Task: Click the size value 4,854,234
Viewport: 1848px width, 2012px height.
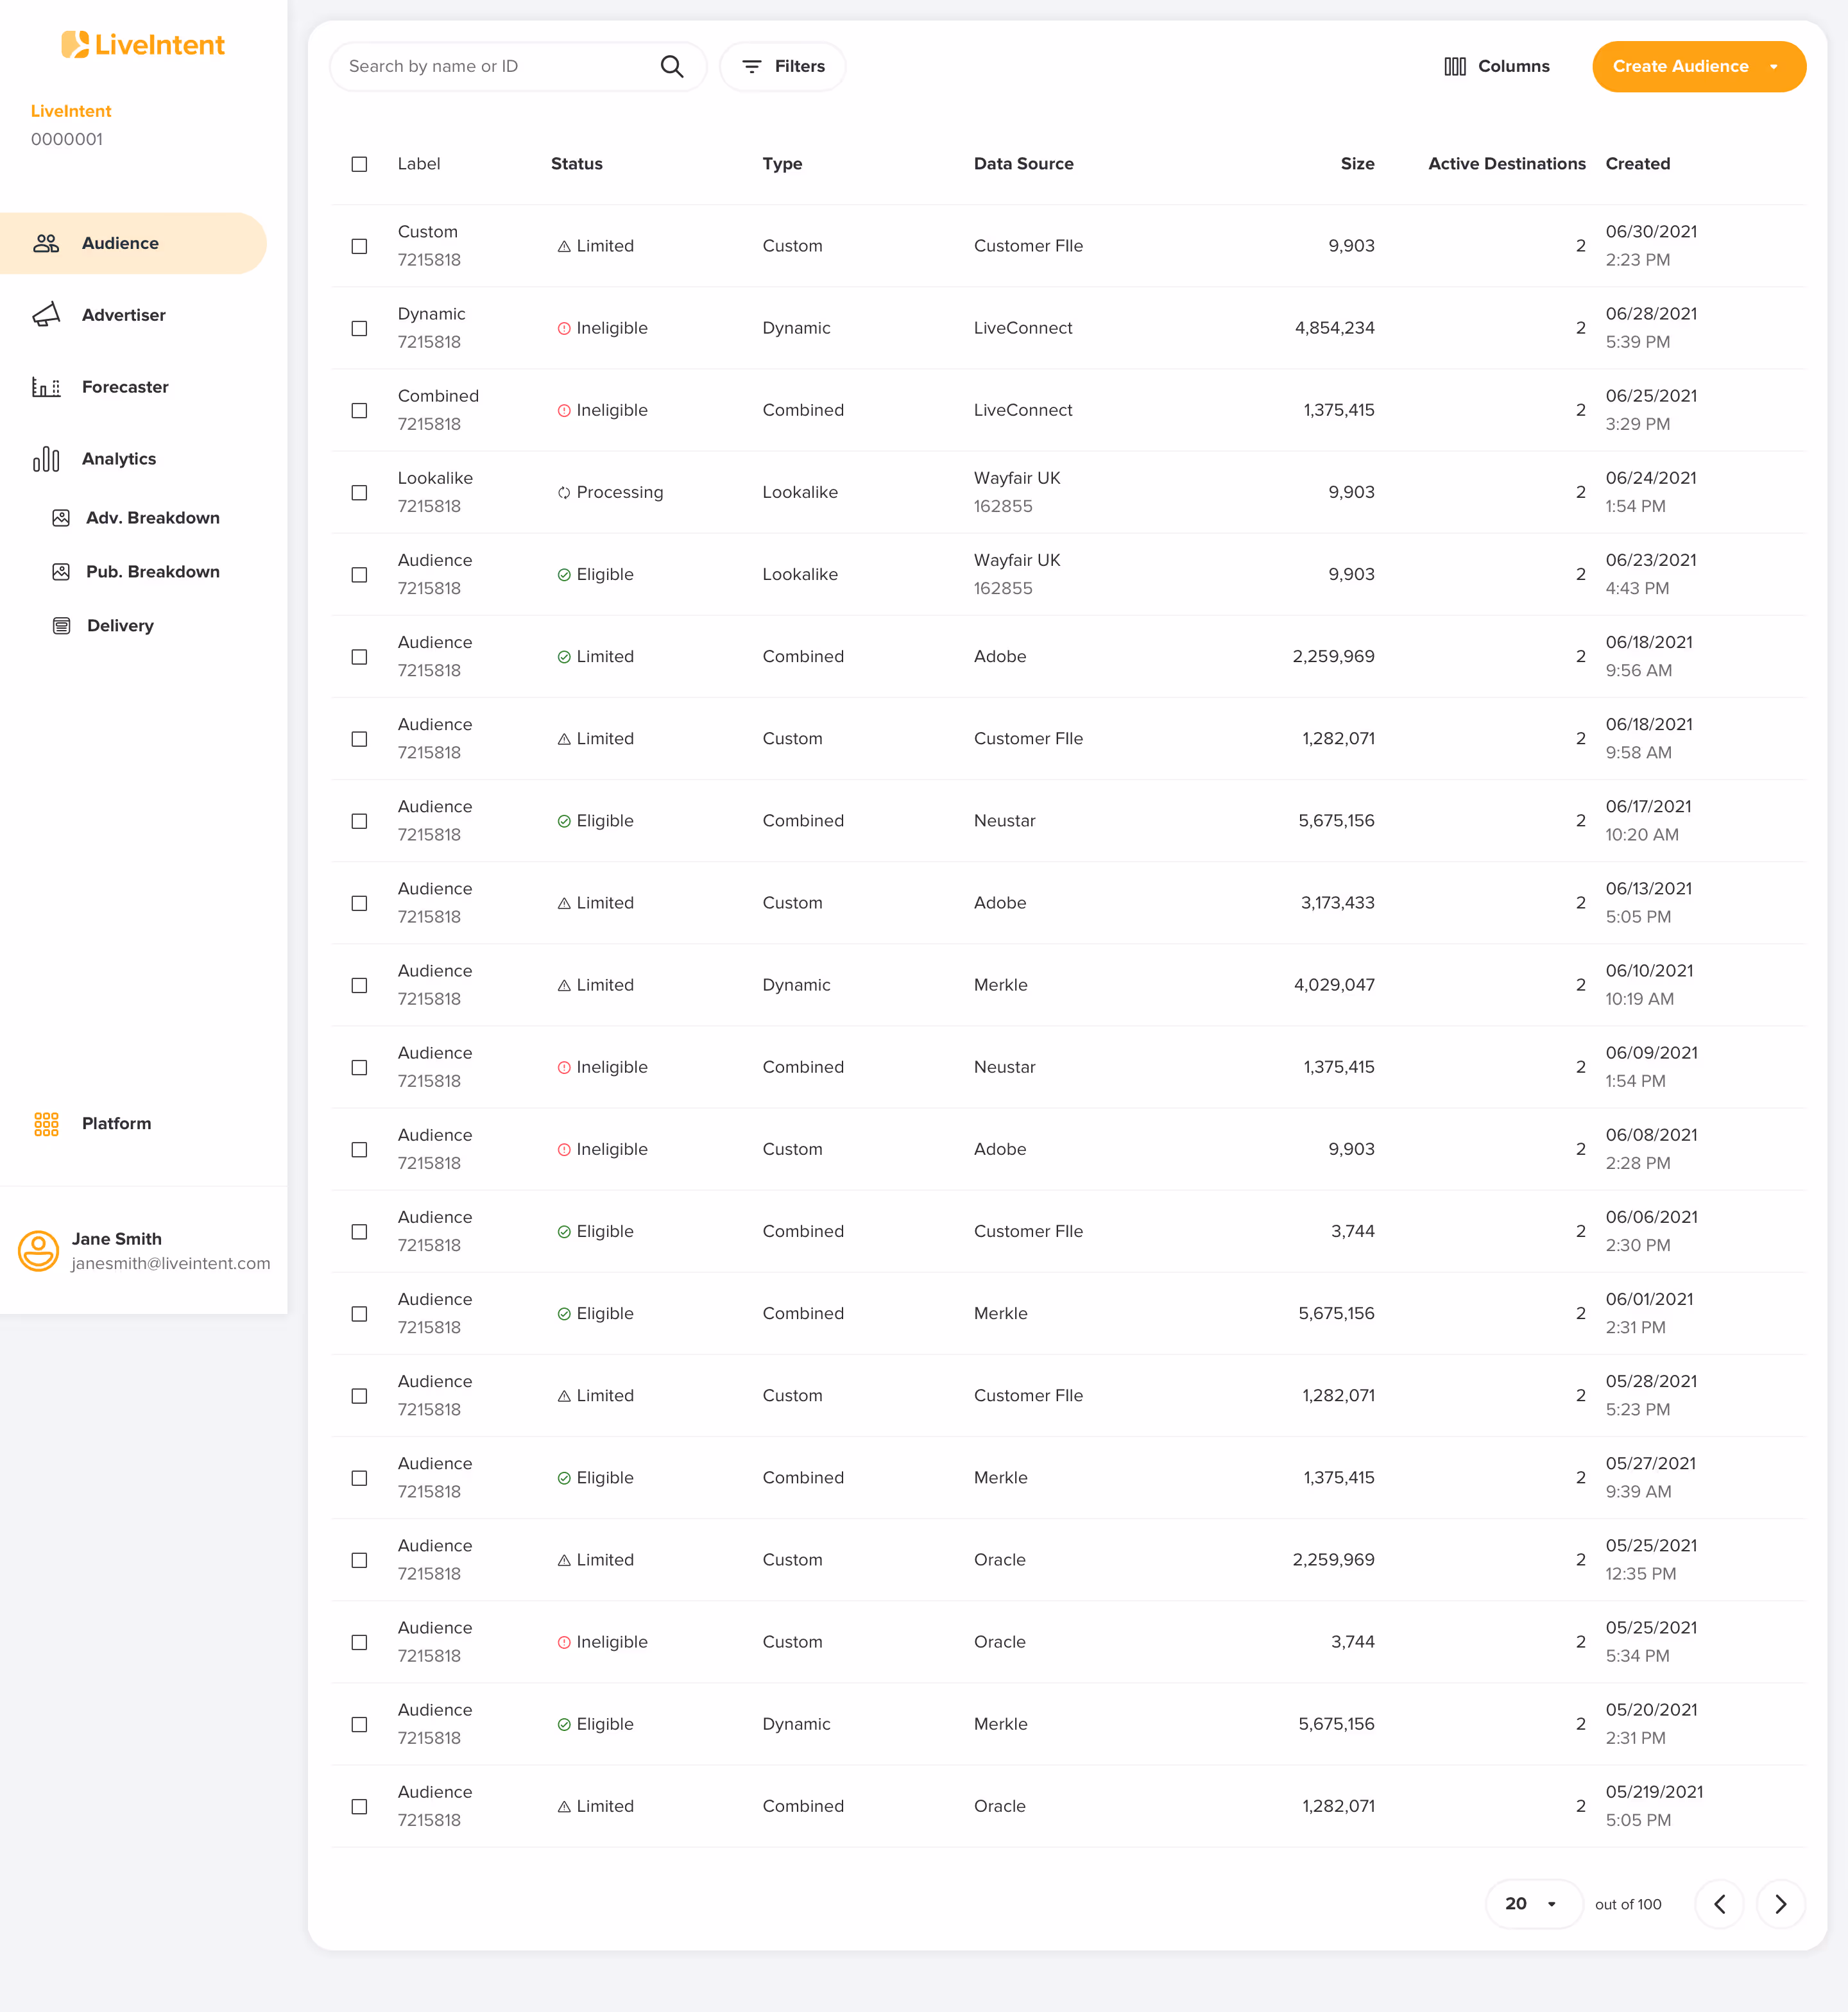Action: pos(1335,328)
